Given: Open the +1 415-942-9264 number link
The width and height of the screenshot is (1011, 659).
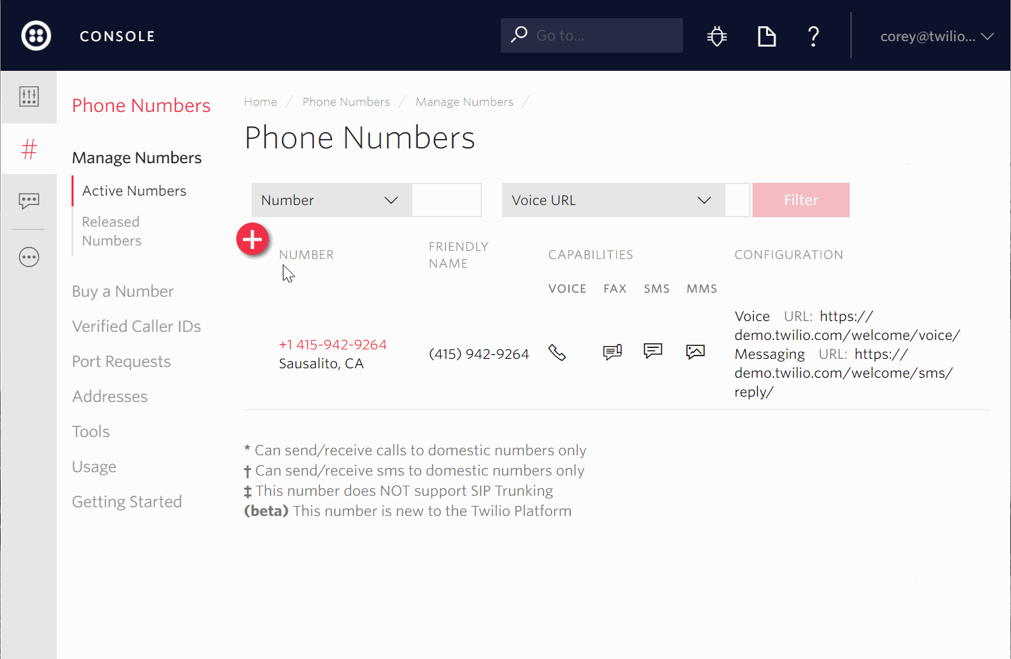Looking at the screenshot, I should point(333,345).
